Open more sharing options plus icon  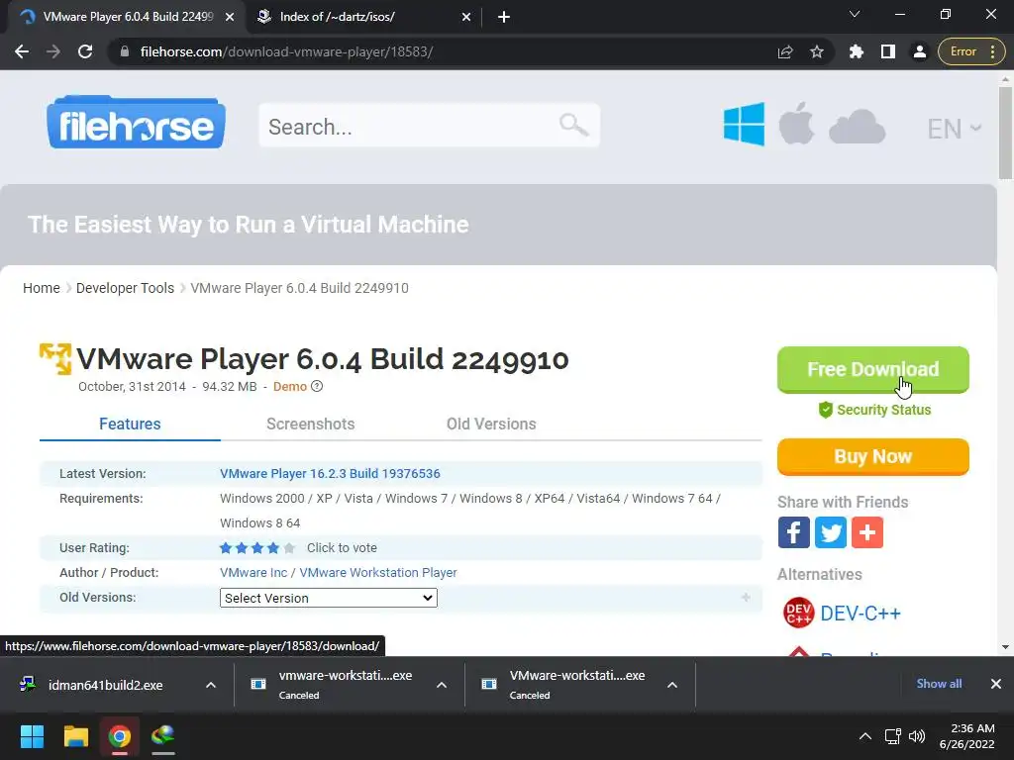click(x=867, y=532)
